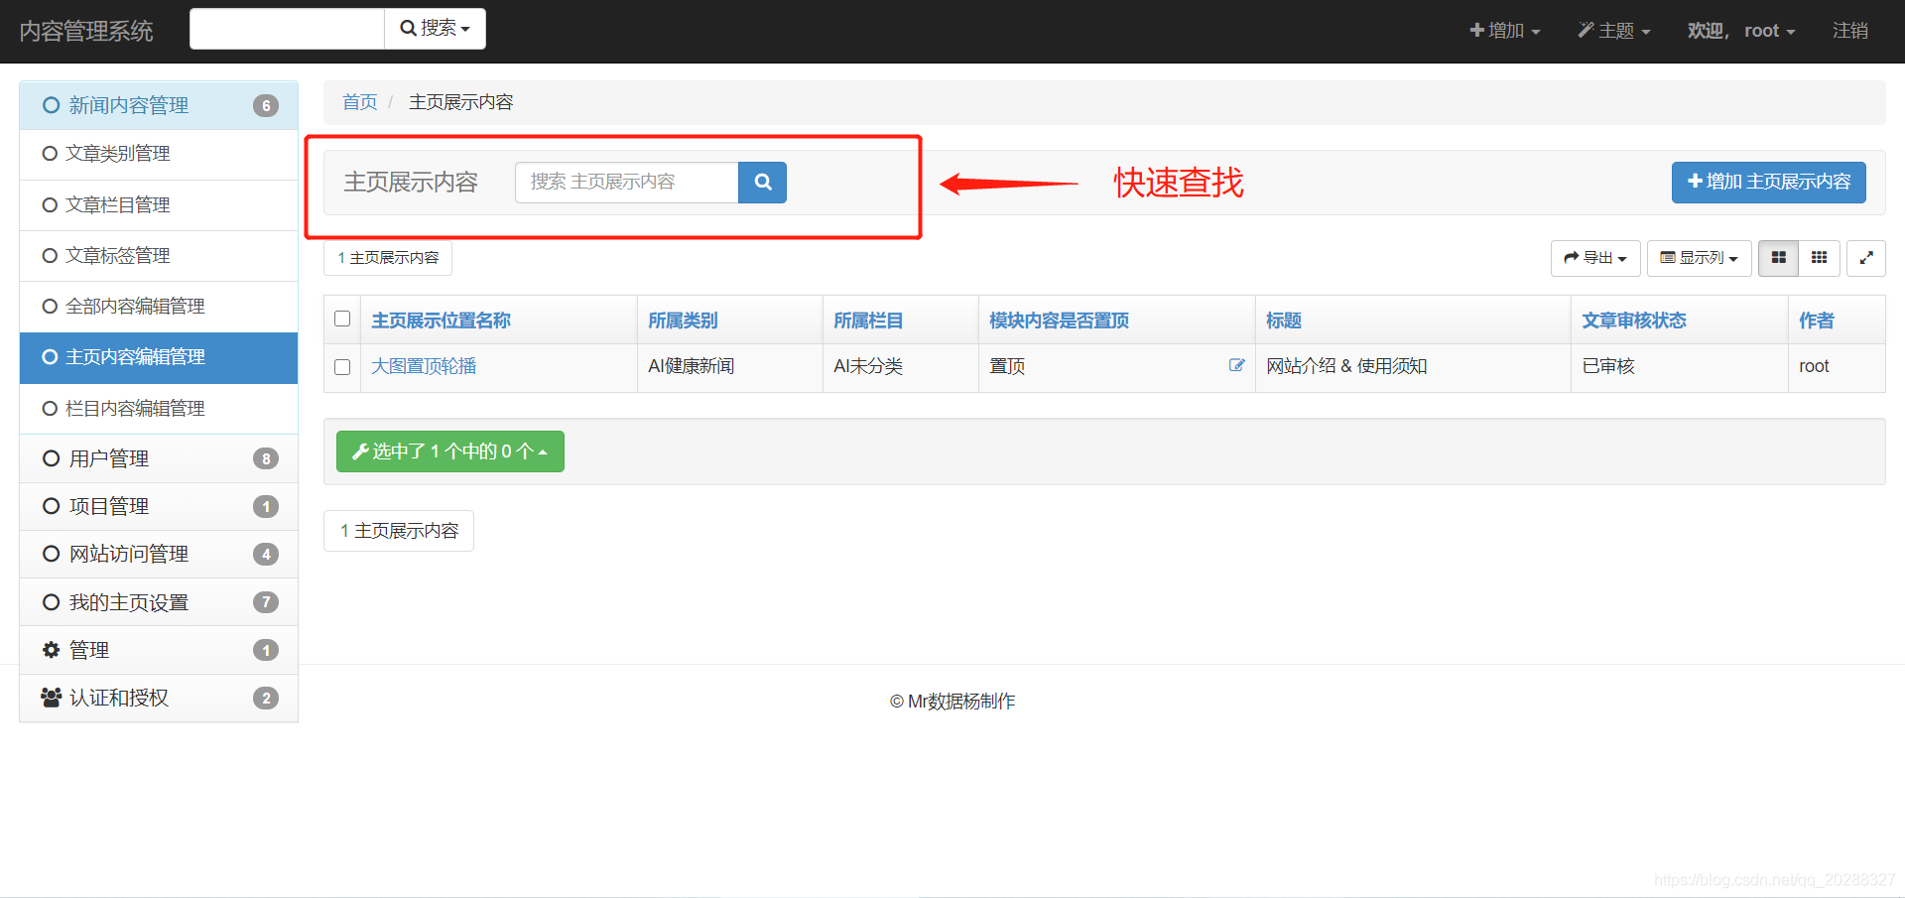Sort by 文章审核状态 column header

[x=1634, y=321]
